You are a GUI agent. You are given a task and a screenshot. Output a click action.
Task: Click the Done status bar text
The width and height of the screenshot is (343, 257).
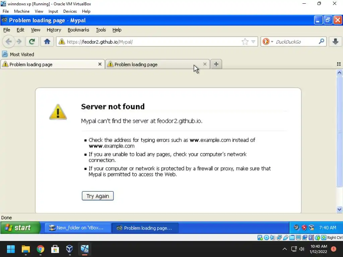pyautogui.click(x=7, y=218)
